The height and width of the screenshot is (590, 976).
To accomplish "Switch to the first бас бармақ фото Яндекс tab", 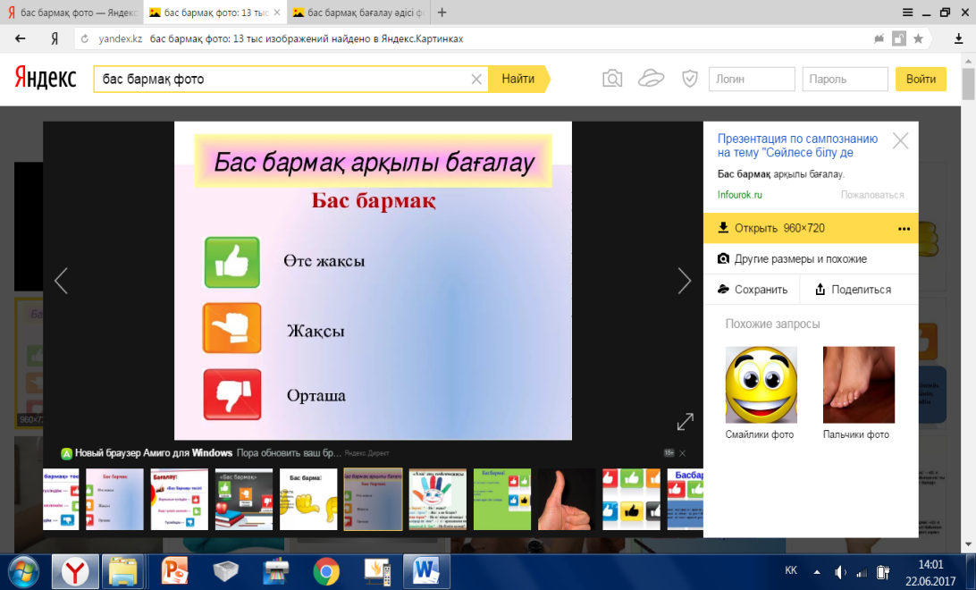I will click(x=72, y=13).
